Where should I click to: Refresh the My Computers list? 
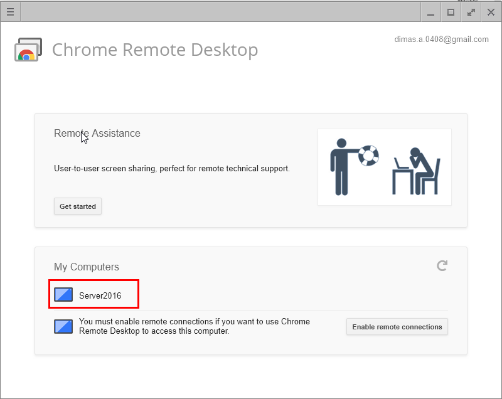click(x=442, y=265)
